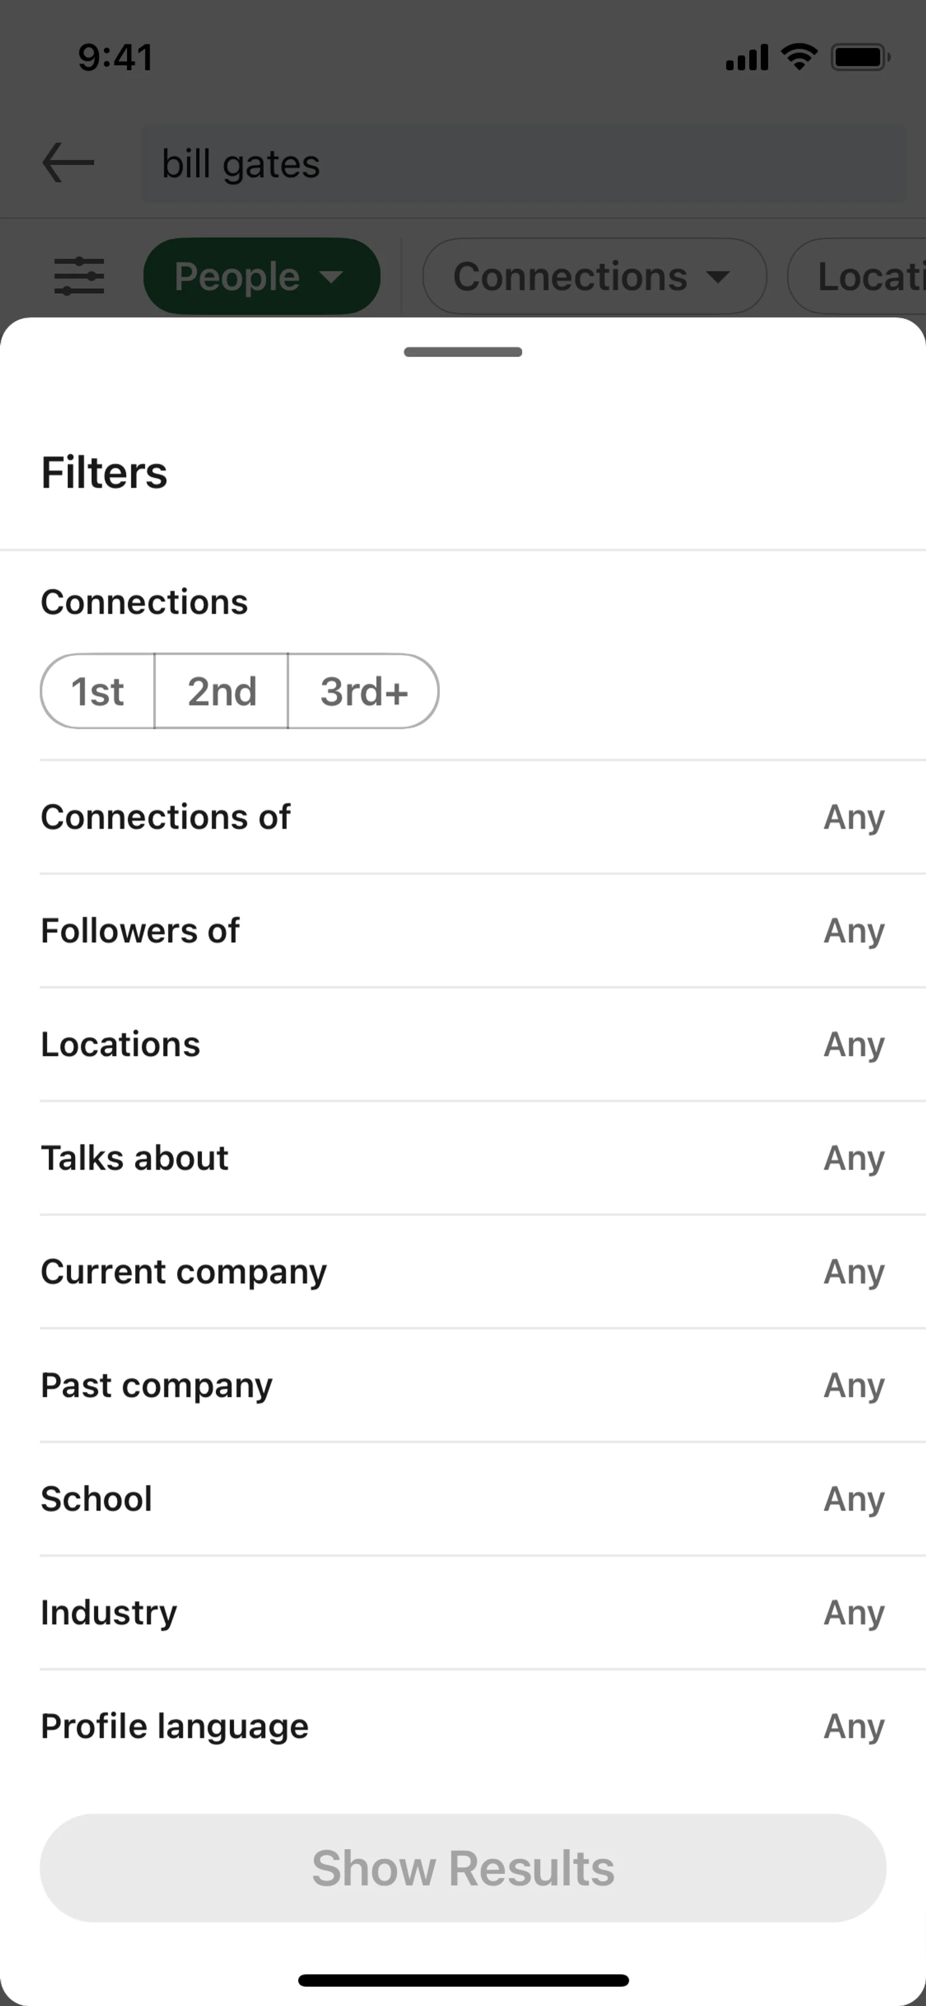Open the all filters sliders icon

pos(79,277)
